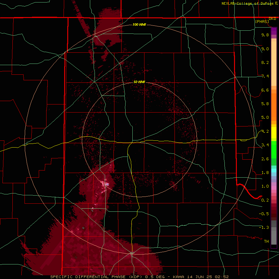Click the 9.8 value on color scale
The height and width of the screenshot is (279, 279).
coord(265,35)
